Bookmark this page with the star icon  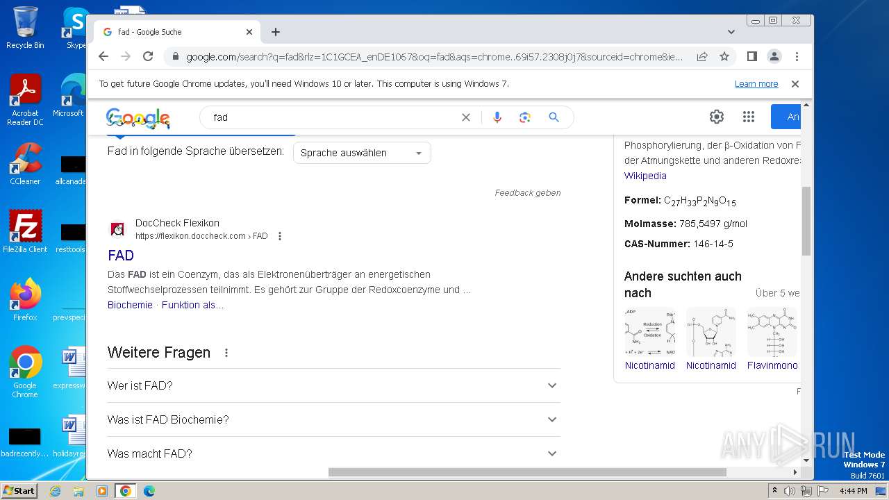pos(724,56)
